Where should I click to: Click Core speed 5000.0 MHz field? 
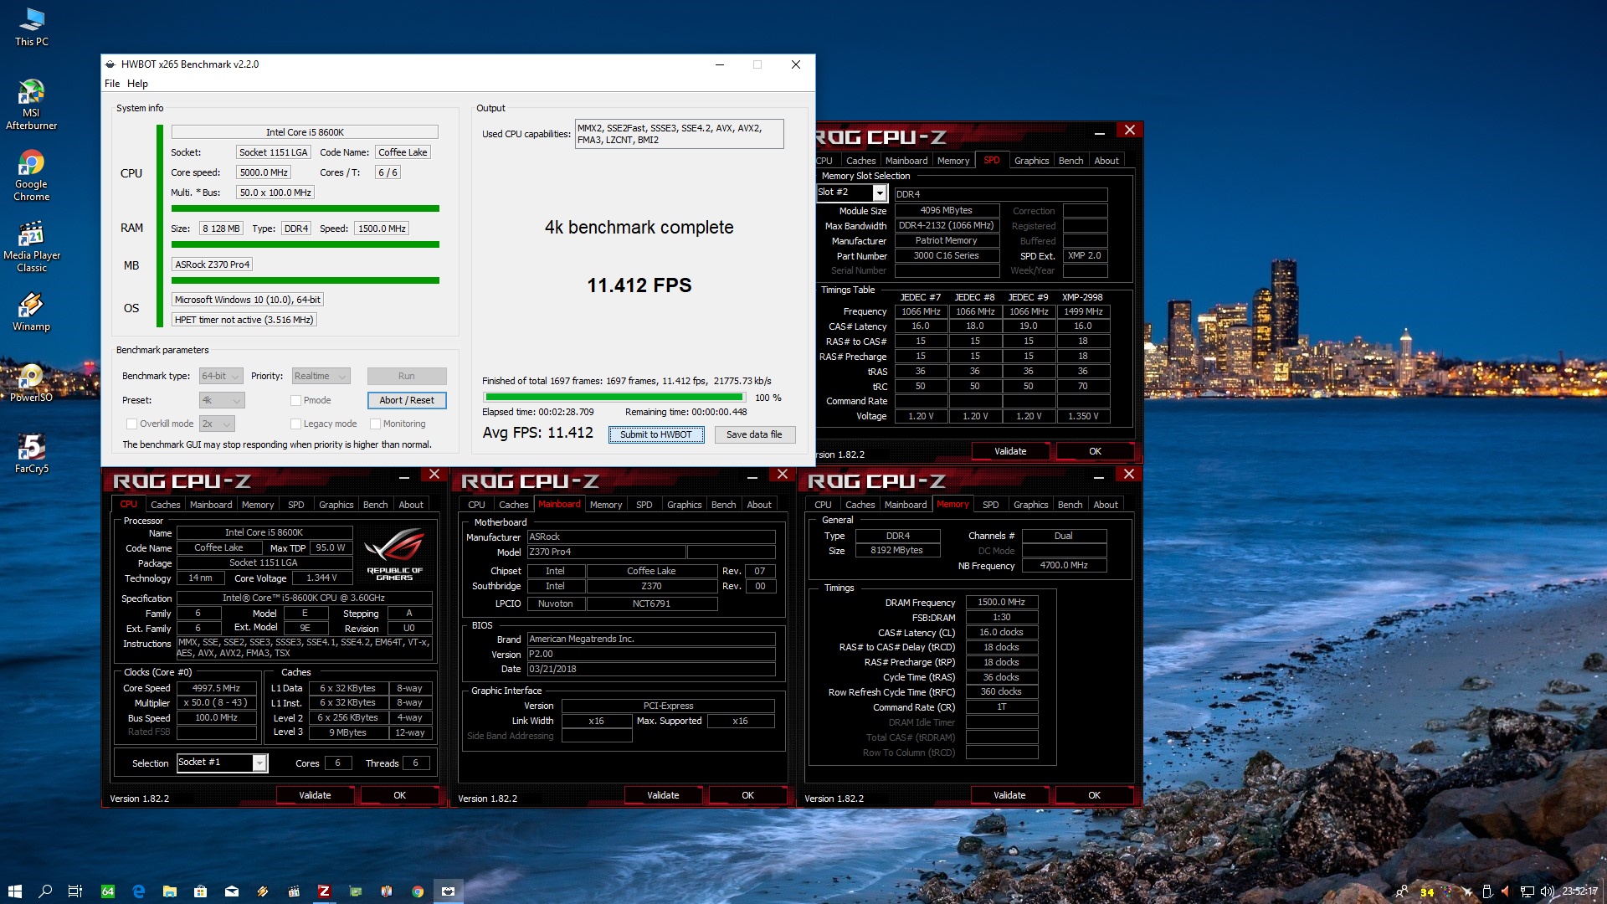point(264,172)
